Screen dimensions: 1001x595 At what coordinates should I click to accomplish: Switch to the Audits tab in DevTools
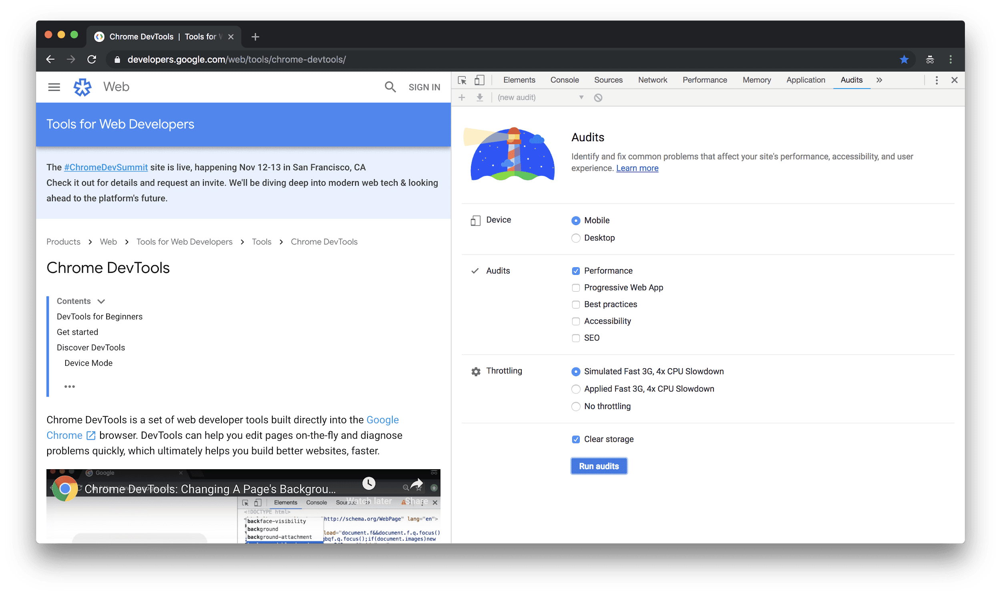[850, 80]
